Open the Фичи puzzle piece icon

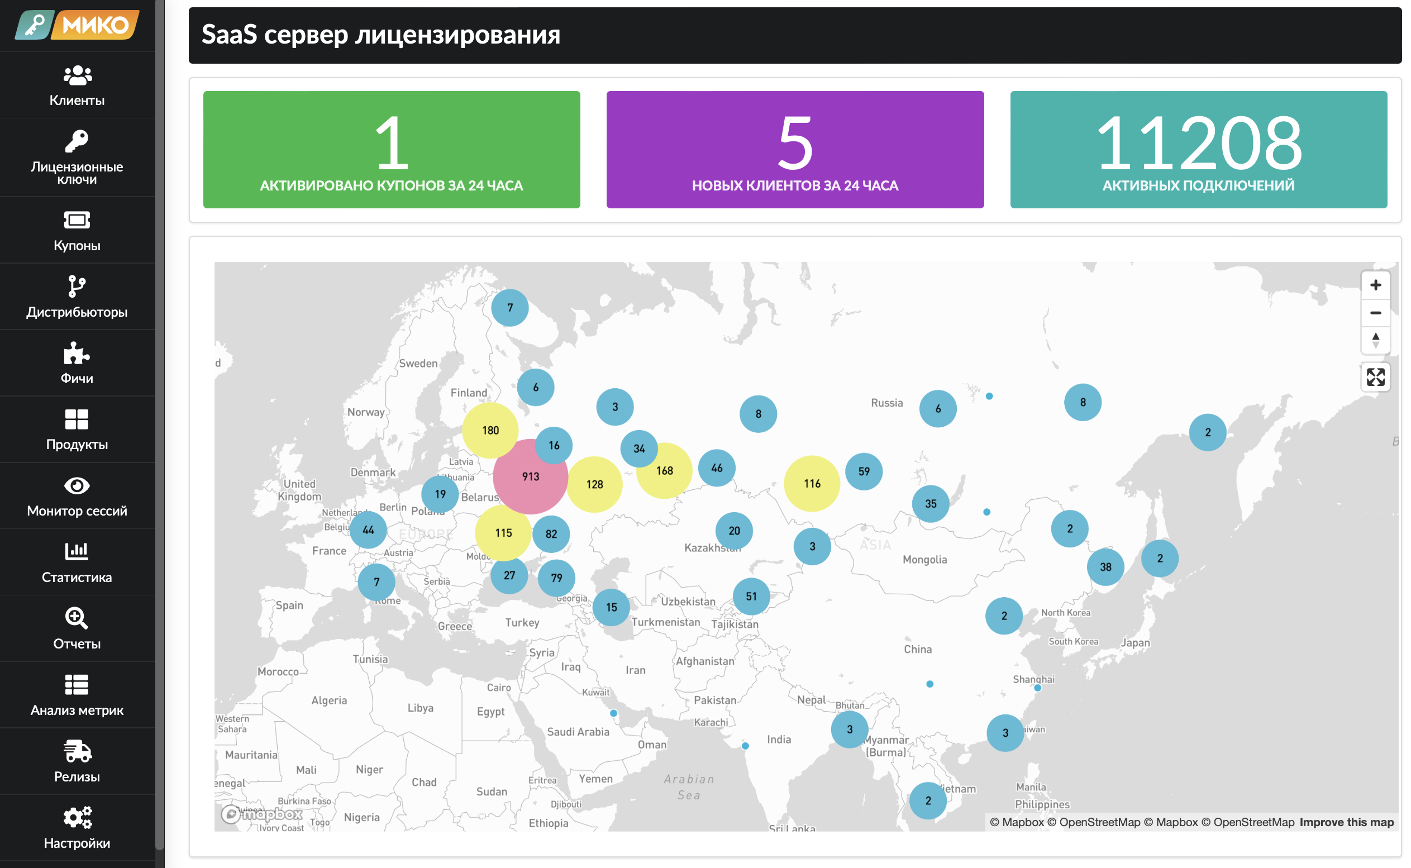point(77,353)
